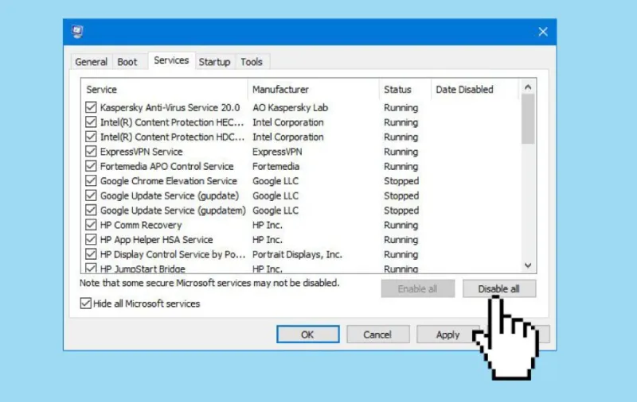Viewport: 637px width, 402px height.
Task: Click Intel Corporation beside HEC service
Action: click(288, 122)
